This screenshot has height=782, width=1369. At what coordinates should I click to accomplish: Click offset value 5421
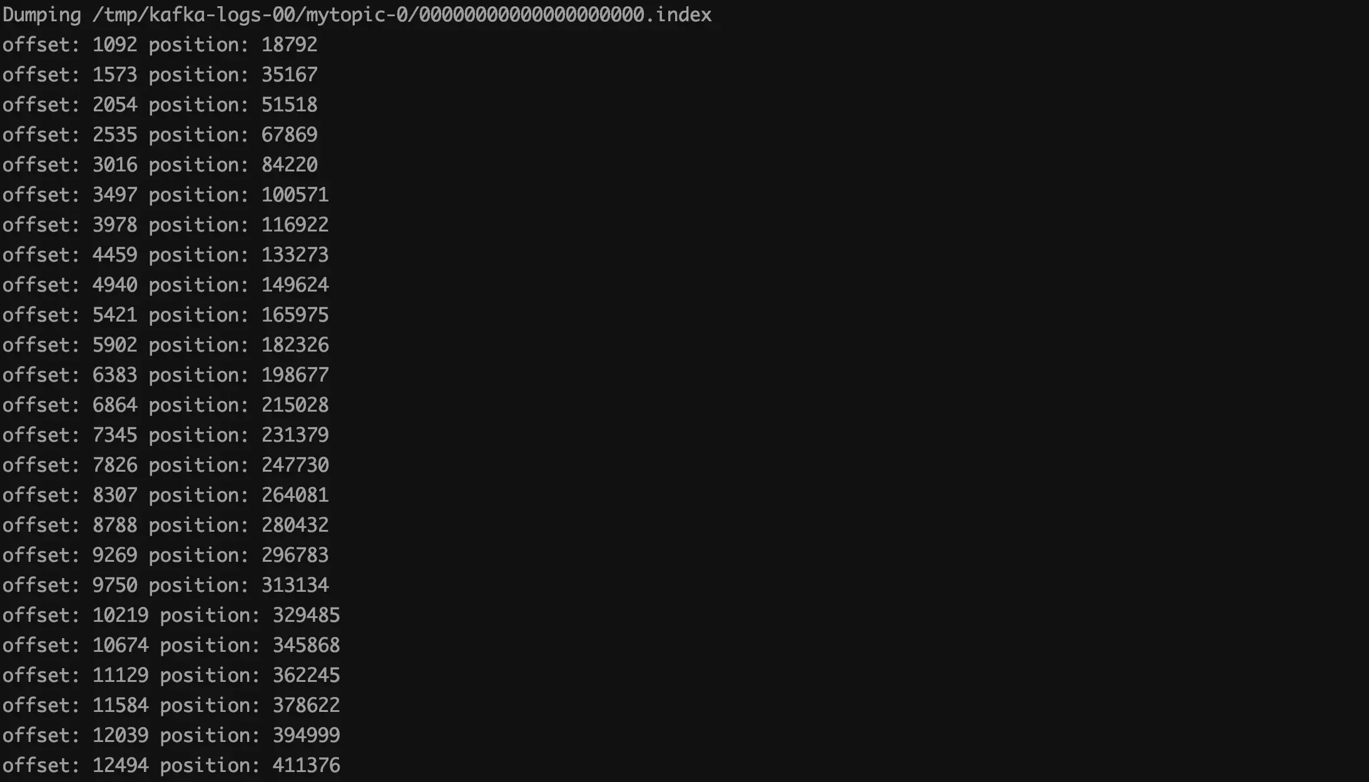pos(115,315)
